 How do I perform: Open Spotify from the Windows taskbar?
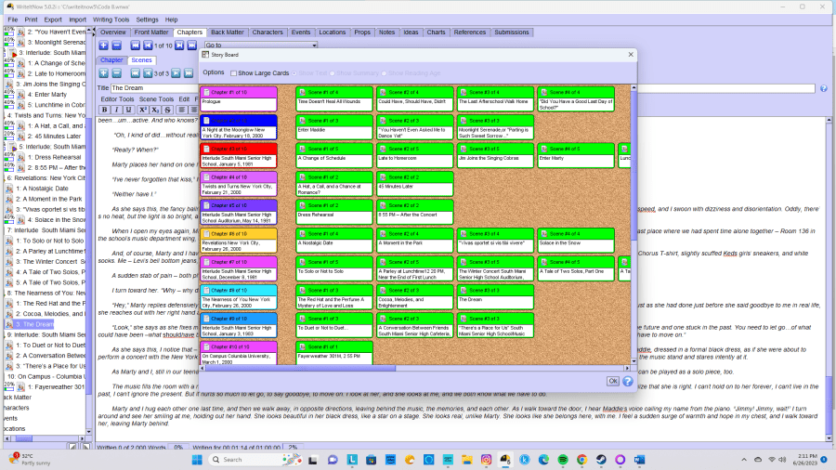tap(562, 459)
